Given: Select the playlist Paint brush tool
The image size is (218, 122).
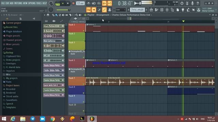Looking at the screenshot, I should (x=57, y=15).
